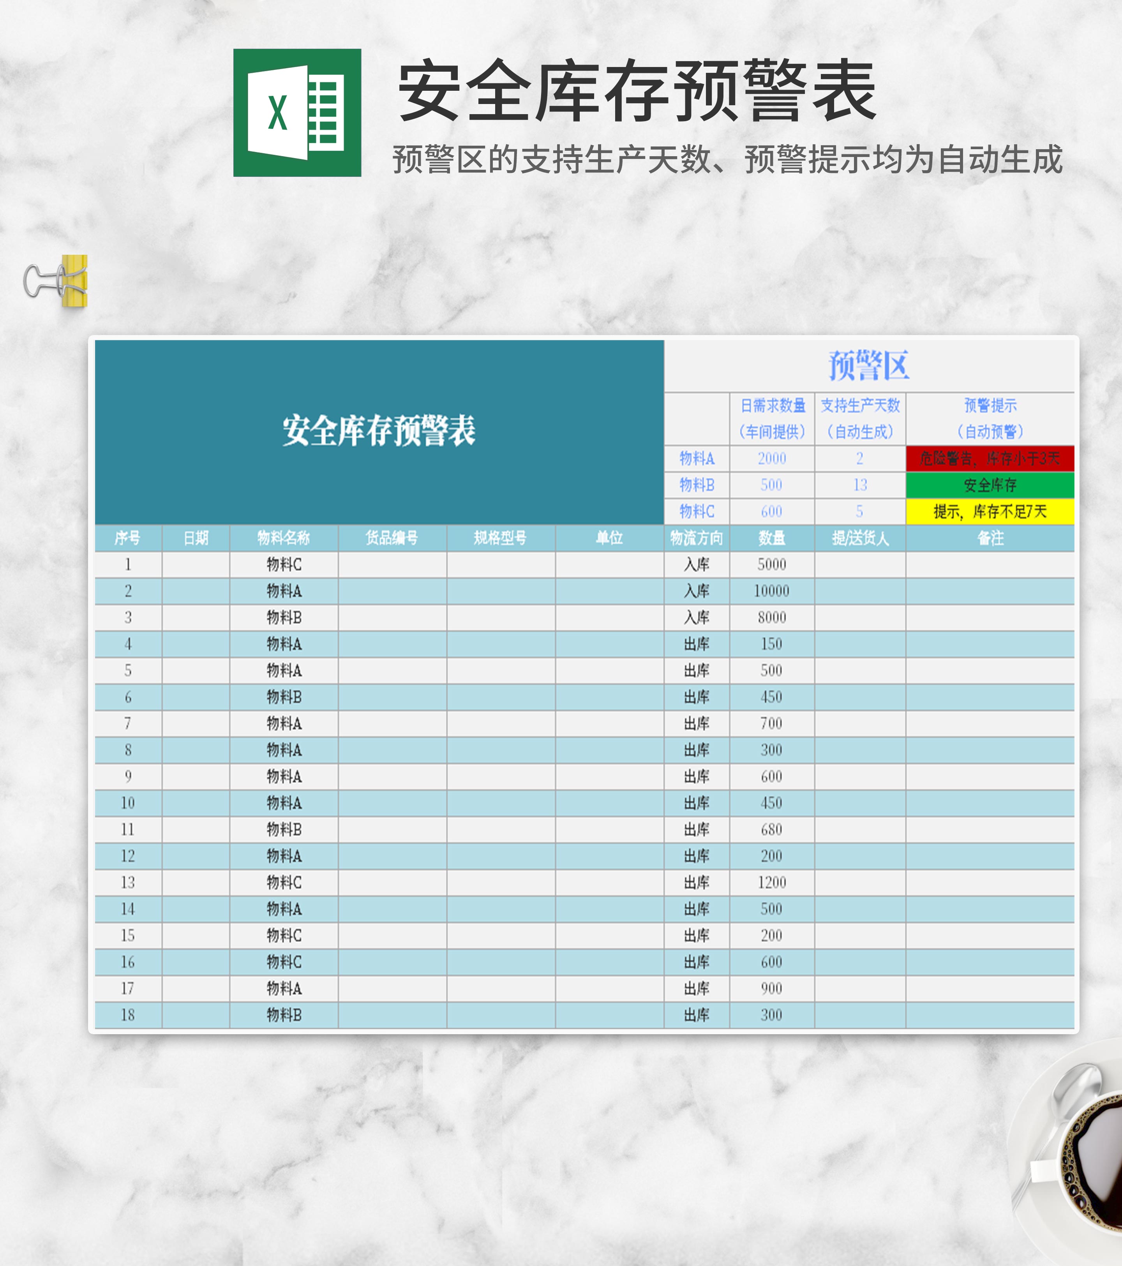Click the green Excel logo icon
This screenshot has height=1266, width=1122.
[297, 113]
